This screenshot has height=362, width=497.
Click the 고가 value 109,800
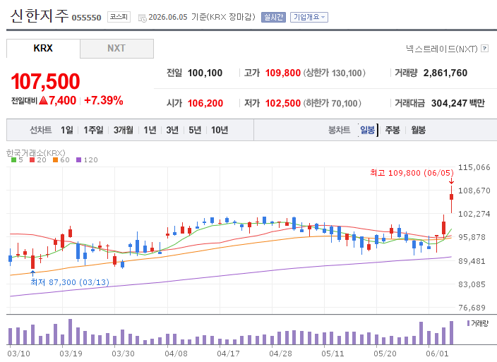[x=282, y=73]
